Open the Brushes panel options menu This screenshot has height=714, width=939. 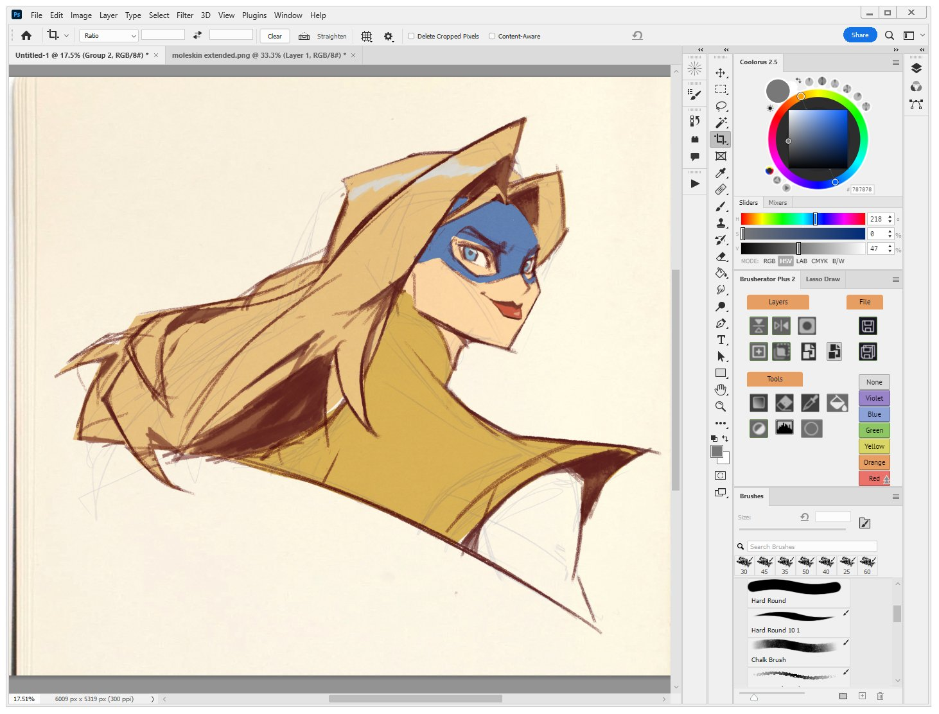click(895, 496)
